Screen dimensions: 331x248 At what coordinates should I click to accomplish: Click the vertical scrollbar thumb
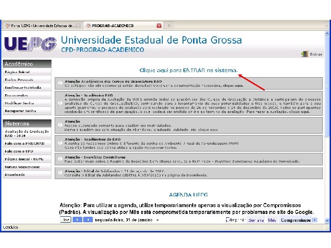click(327, 86)
